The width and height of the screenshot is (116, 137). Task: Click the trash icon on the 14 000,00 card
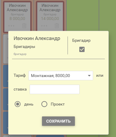tap(57, 26)
